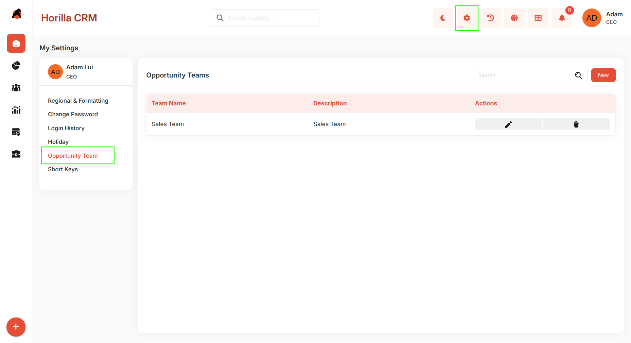Click the Horilla CRM title link

click(x=69, y=18)
